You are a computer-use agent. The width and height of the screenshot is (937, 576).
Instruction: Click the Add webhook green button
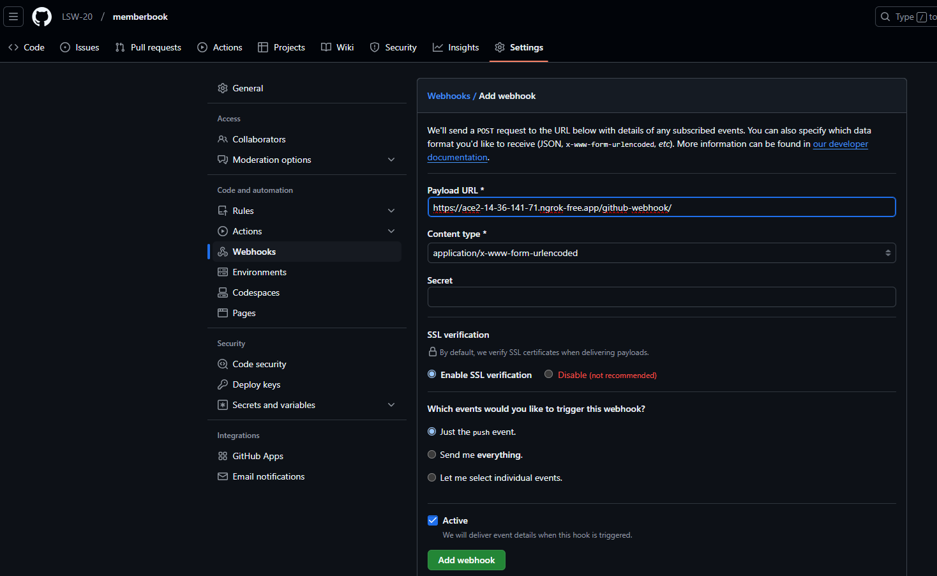coord(467,560)
